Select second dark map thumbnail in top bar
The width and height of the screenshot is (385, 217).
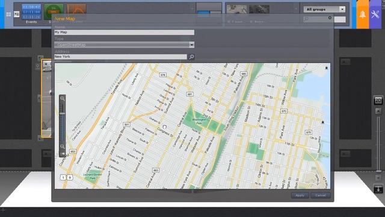point(259,10)
